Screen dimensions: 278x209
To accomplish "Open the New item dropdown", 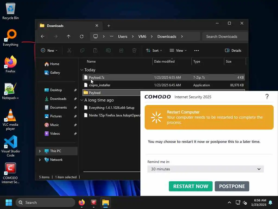I will point(49,50).
